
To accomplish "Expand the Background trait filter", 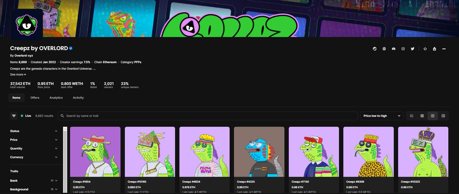I will click(x=34, y=189).
